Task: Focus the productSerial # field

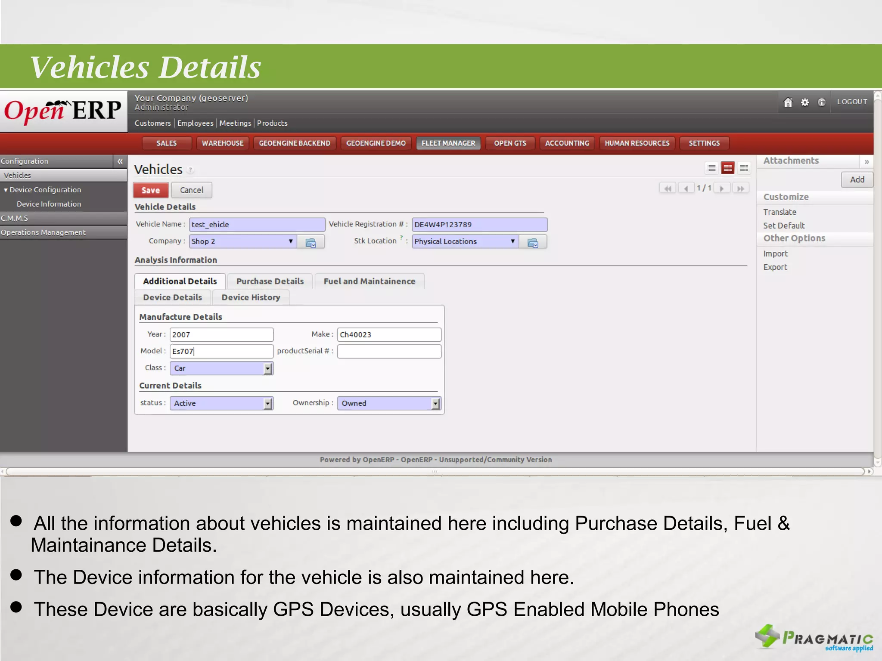Action: click(389, 352)
